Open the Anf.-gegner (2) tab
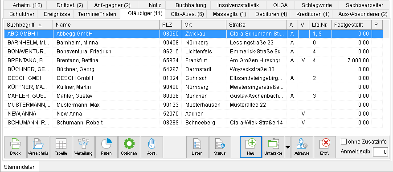Image resolution: width=393 pixels, height=172 pixels. [113, 5]
